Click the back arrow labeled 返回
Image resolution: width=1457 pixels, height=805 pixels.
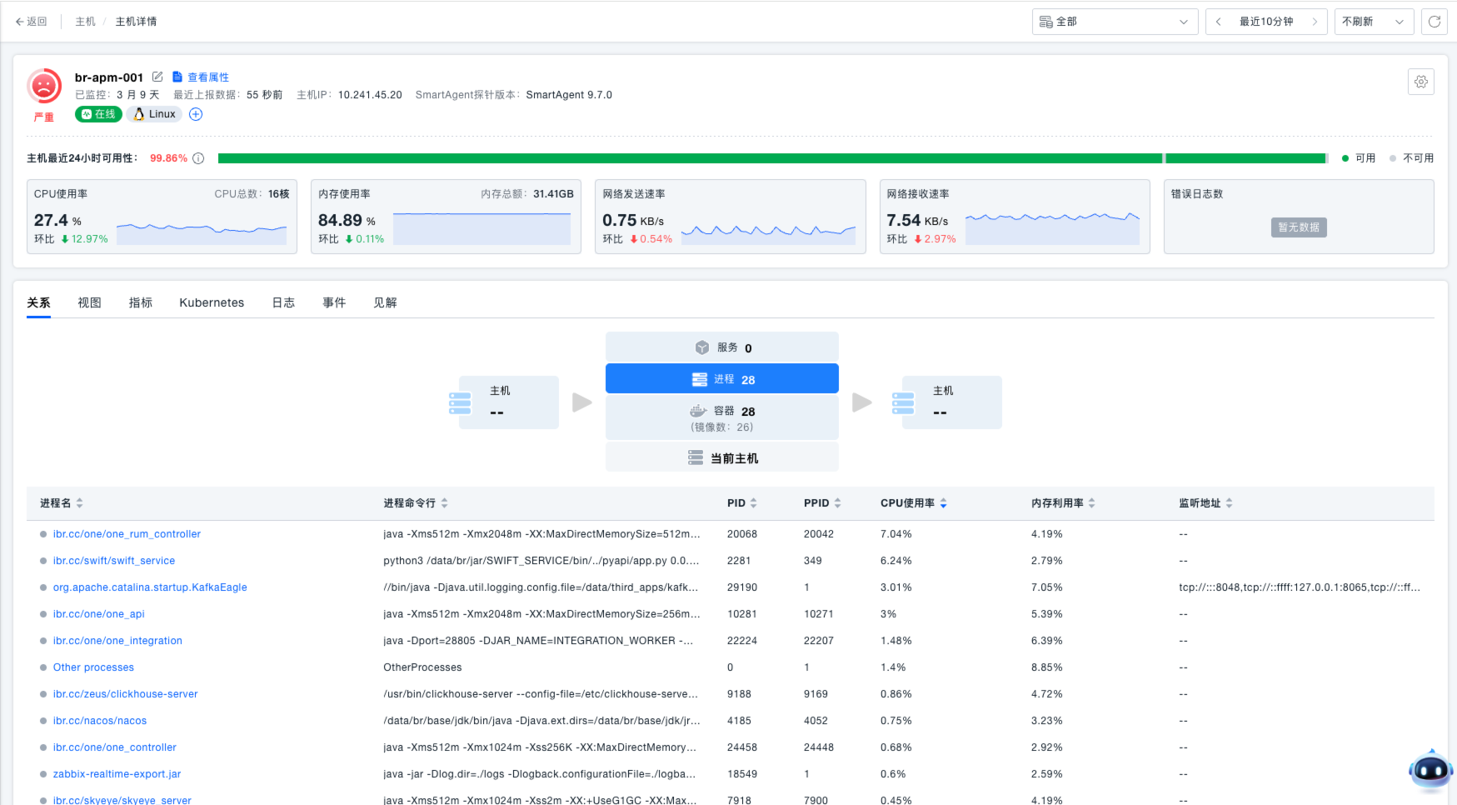32,22
